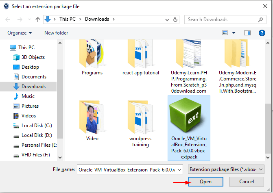Viewport: 273px width, 193px height.
Task: Go up one folder level
Action: pyautogui.click(x=37, y=20)
